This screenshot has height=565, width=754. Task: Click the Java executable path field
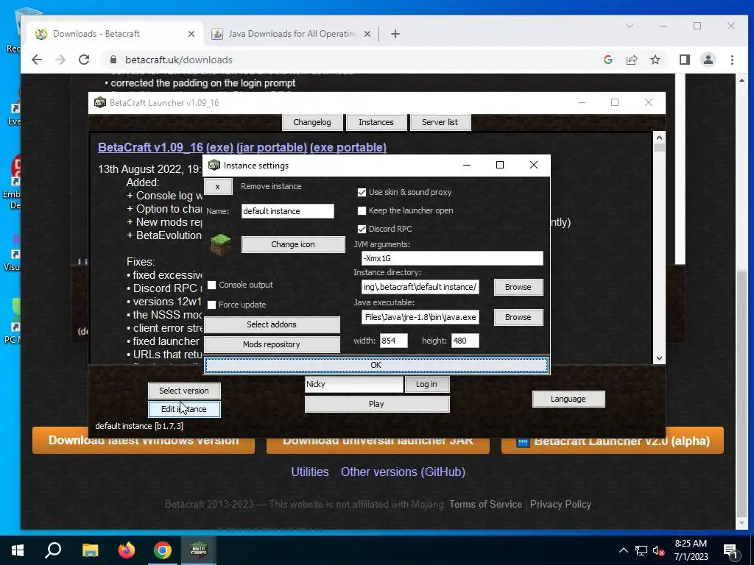coord(420,317)
